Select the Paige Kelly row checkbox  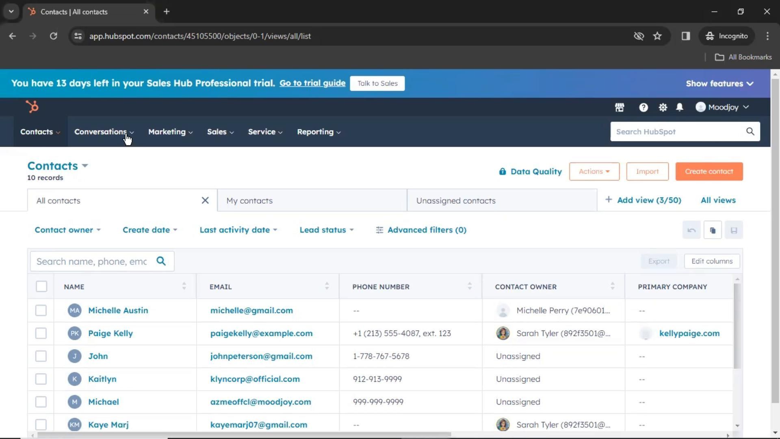(x=41, y=333)
